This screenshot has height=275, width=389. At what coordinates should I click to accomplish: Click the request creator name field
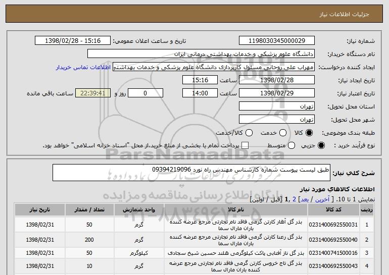(x=214, y=67)
